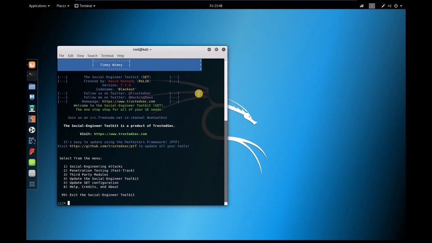This screenshot has height=243, width=432.
Task: Close the root@kali terminal window
Action: click(x=223, y=49)
